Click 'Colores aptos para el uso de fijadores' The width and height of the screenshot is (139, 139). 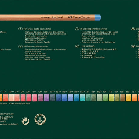click(98, 42)
